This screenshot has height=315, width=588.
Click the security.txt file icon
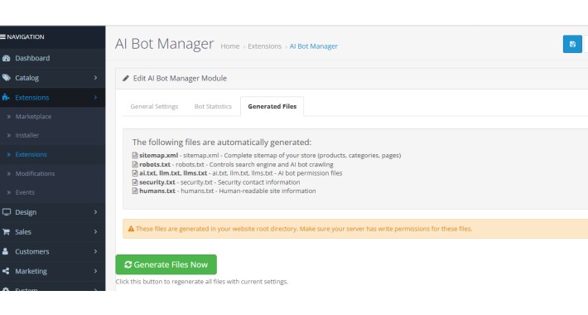click(x=135, y=182)
